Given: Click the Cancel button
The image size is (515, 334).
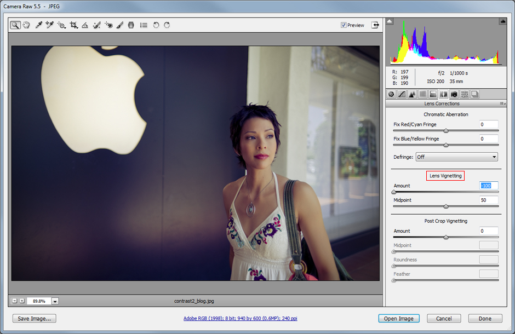Looking at the screenshot, I should point(444,319).
